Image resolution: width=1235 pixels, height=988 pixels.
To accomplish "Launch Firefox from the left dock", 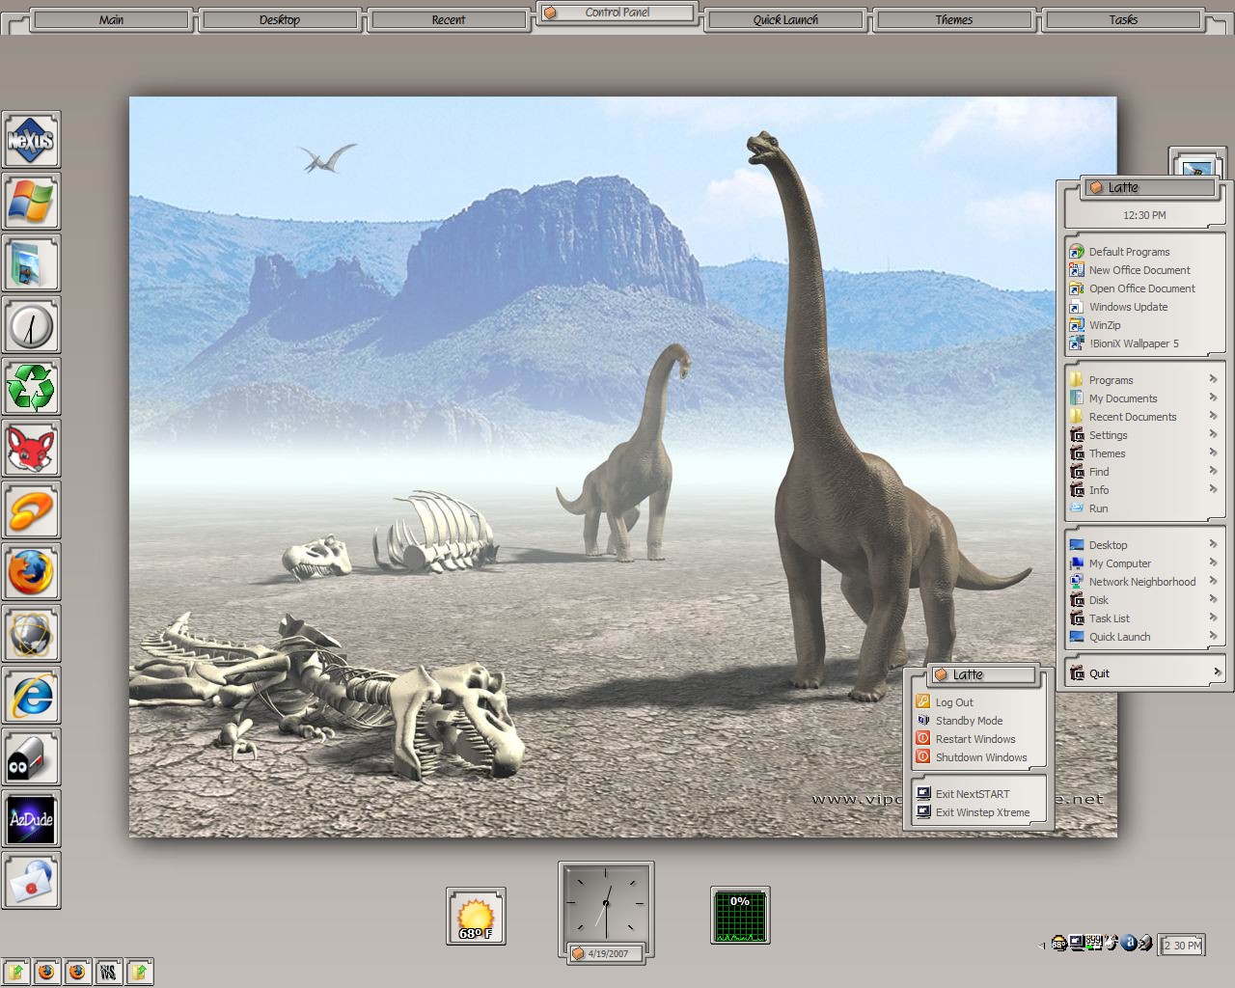I will click(x=31, y=573).
